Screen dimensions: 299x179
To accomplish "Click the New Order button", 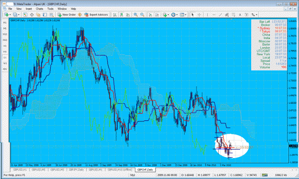I will (66, 15).
